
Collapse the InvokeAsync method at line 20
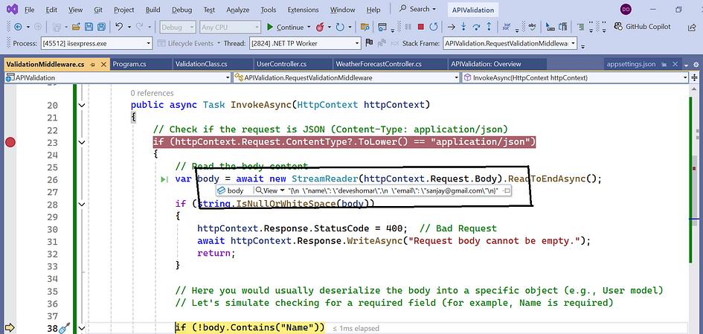click(82, 106)
